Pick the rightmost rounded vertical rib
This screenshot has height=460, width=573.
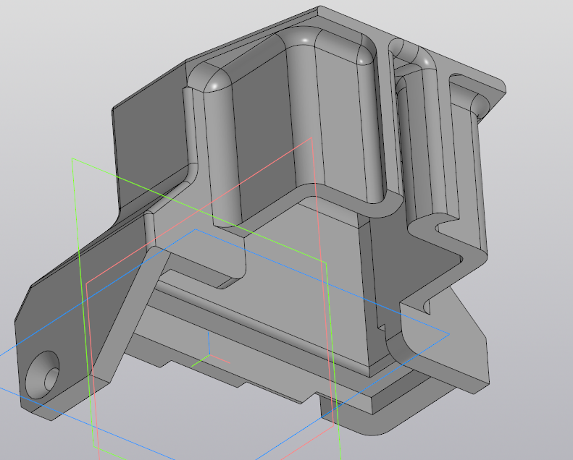(464, 166)
